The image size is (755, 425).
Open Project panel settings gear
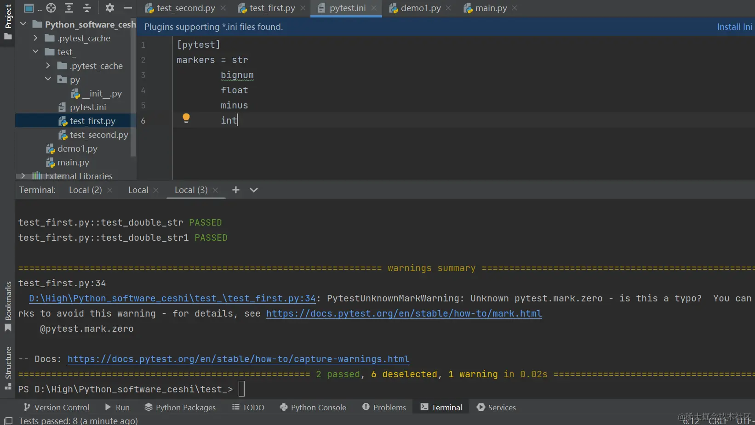tap(109, 8)
